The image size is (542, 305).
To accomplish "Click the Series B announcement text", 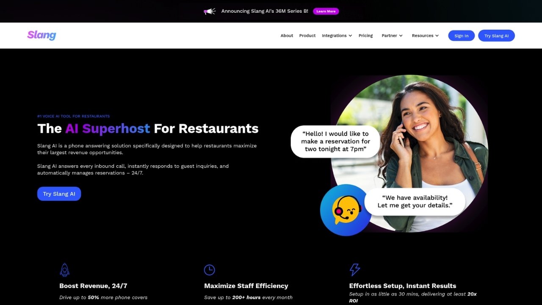I will pyautogui.click(x=265, y=11).
